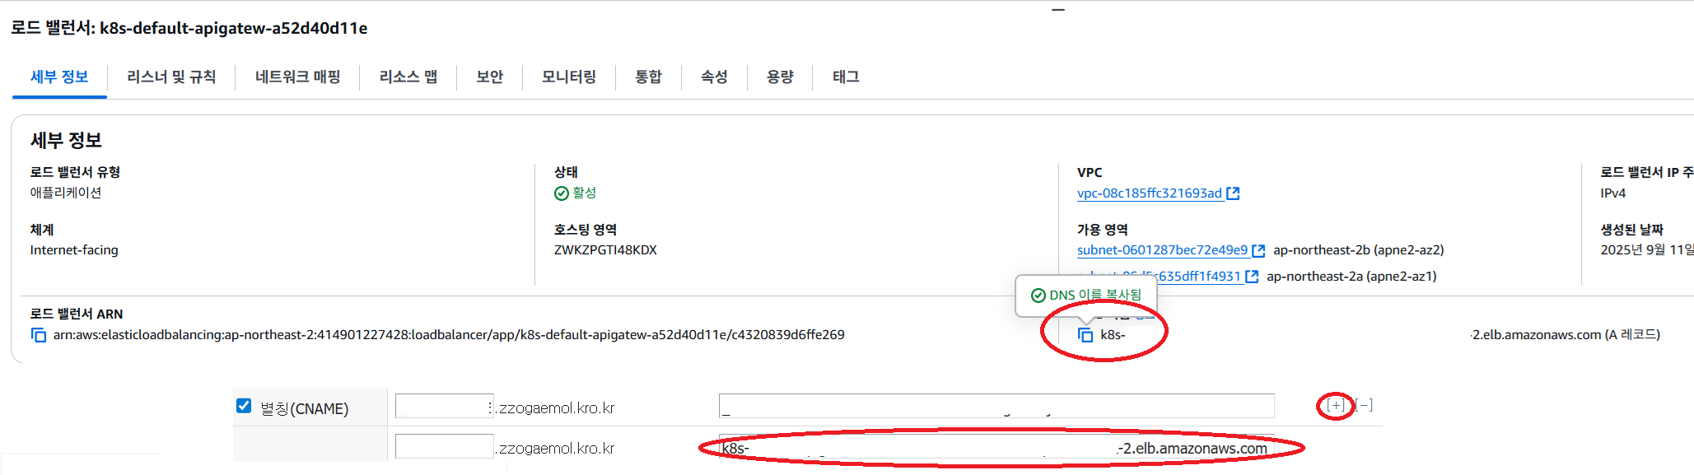Viewport: 1694px width, 475px height.
Task: Open the subnet-0601287bec72e49e9 link
Action: [x=1162, y=250]
